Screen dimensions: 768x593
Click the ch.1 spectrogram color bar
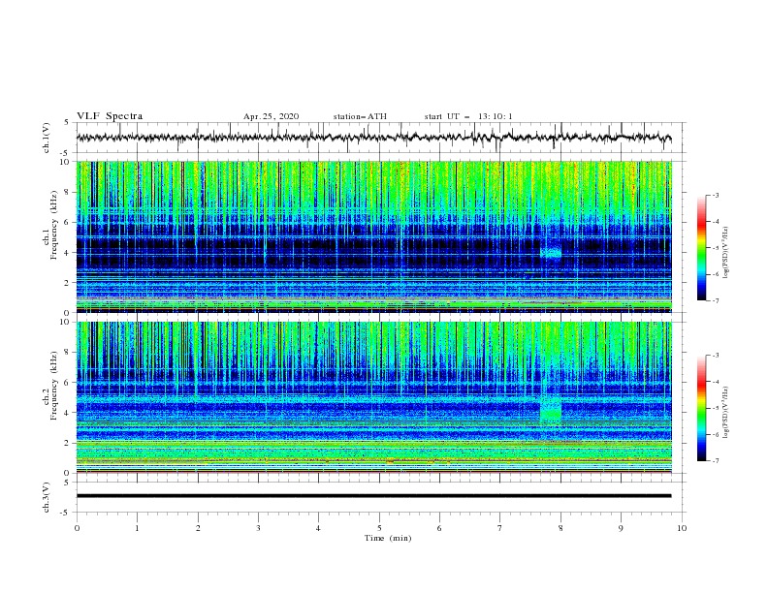pos(702,248)
